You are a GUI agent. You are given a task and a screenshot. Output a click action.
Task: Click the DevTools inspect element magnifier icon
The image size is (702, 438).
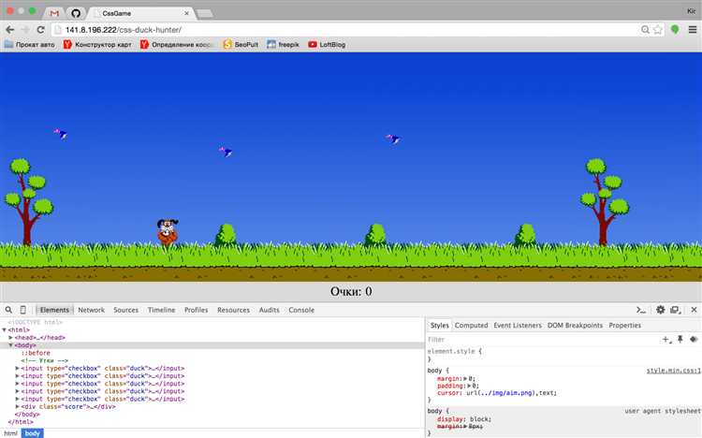8,310
